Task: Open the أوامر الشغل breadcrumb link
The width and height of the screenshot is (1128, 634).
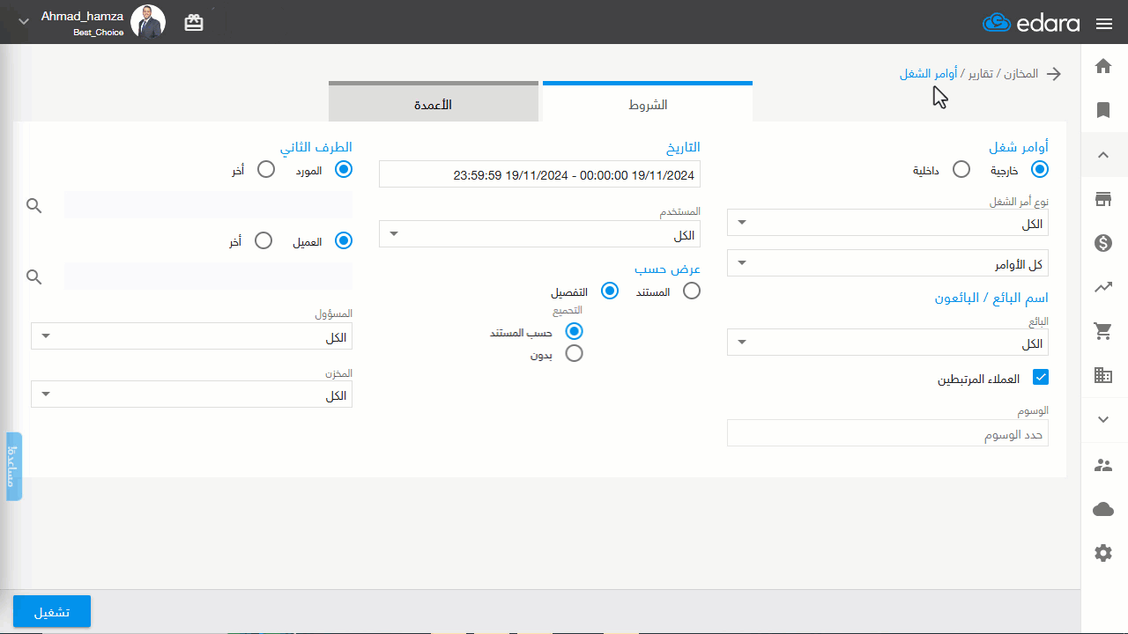Action: (x=928, y=74)
